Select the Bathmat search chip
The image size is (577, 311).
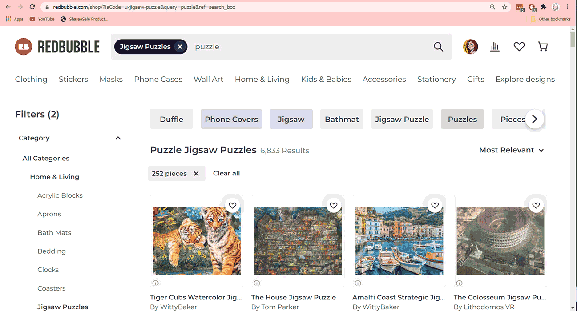(x=342, y=119)
